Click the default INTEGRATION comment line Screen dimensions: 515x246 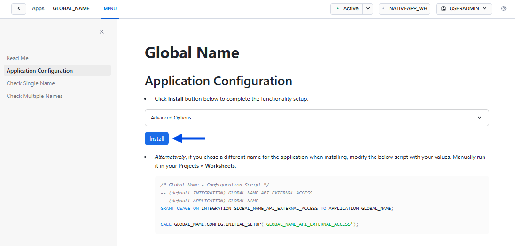tap(236, 193)
